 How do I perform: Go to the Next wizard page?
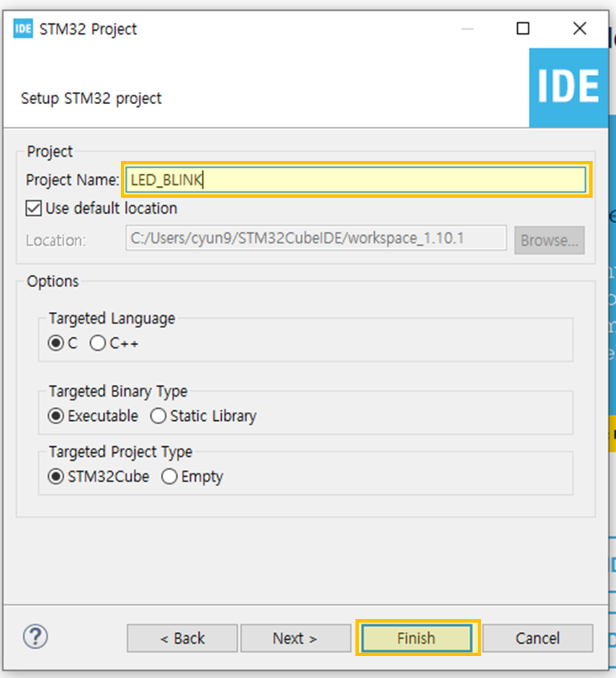(x=295, y=638)
